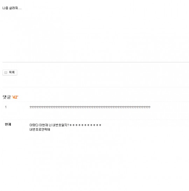Open commenter 현재's profile name
The width and height of the screenshot is (189, 191).
(8, 125)
